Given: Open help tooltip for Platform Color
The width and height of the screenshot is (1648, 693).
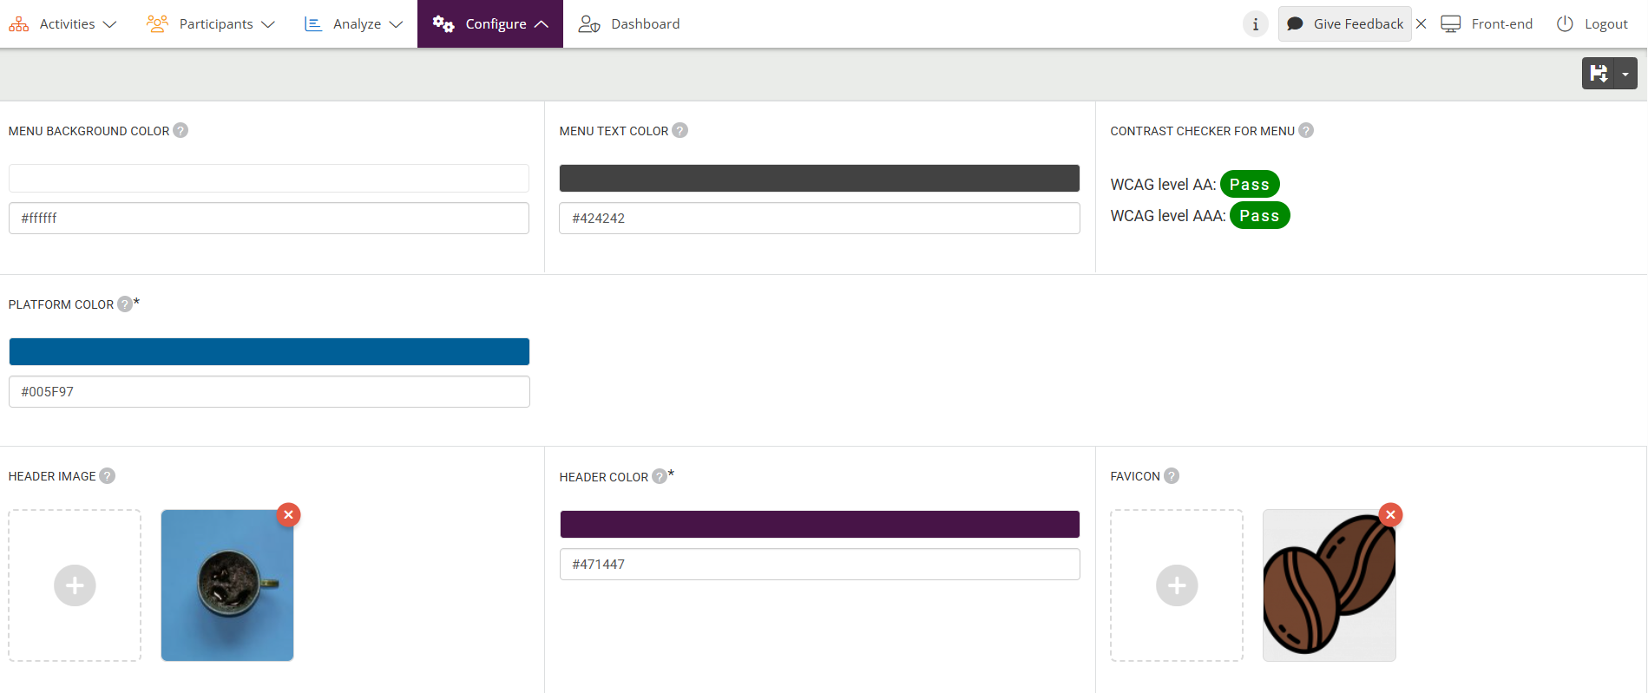Looking at the screenshot, I should 125,304.
